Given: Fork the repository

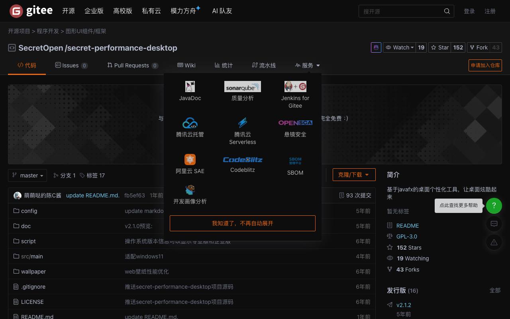Looking at the screenshot, I should click(478, 47).
